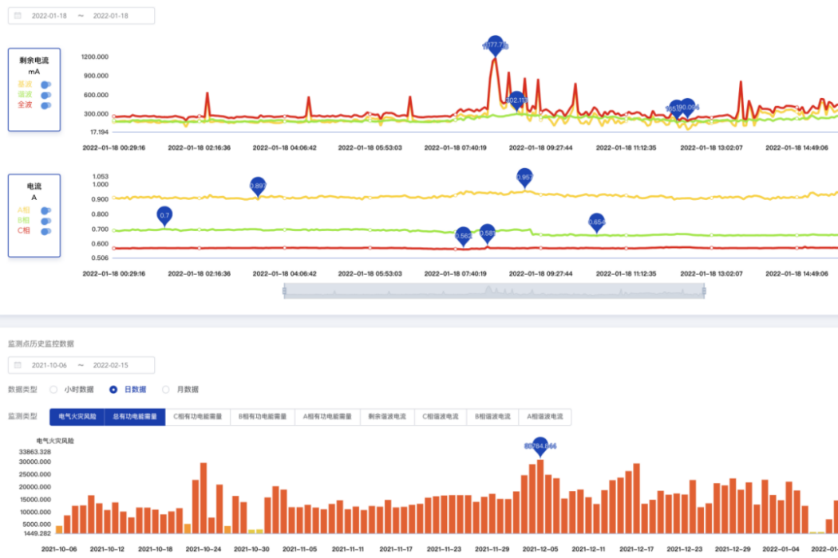Switch to the B相有功电能需量 tab
This screenshot has width=838, height=558.
(263, 416)
